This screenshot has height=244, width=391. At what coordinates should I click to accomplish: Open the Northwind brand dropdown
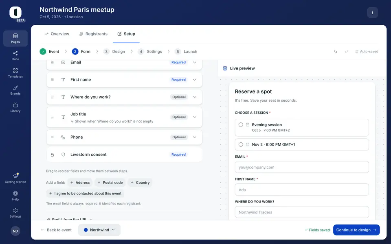[x=99, y=230]
